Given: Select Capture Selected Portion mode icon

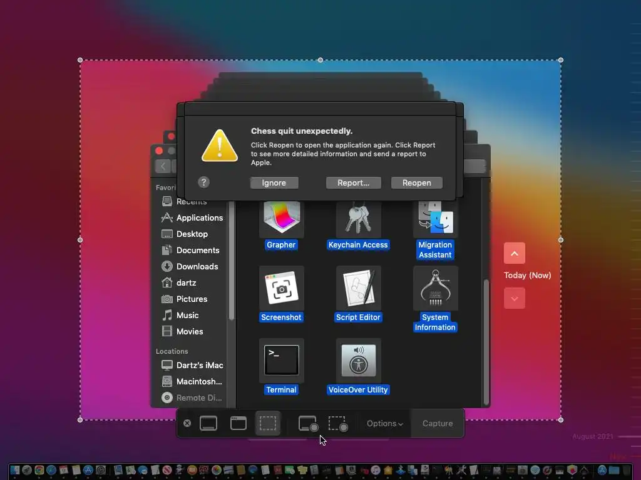Looking at the screenshot, I should [x=268, y=423].
